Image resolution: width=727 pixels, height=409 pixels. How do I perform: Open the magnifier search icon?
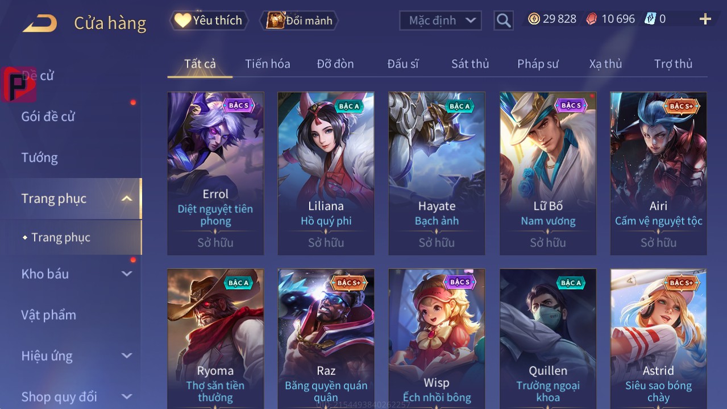504,20
